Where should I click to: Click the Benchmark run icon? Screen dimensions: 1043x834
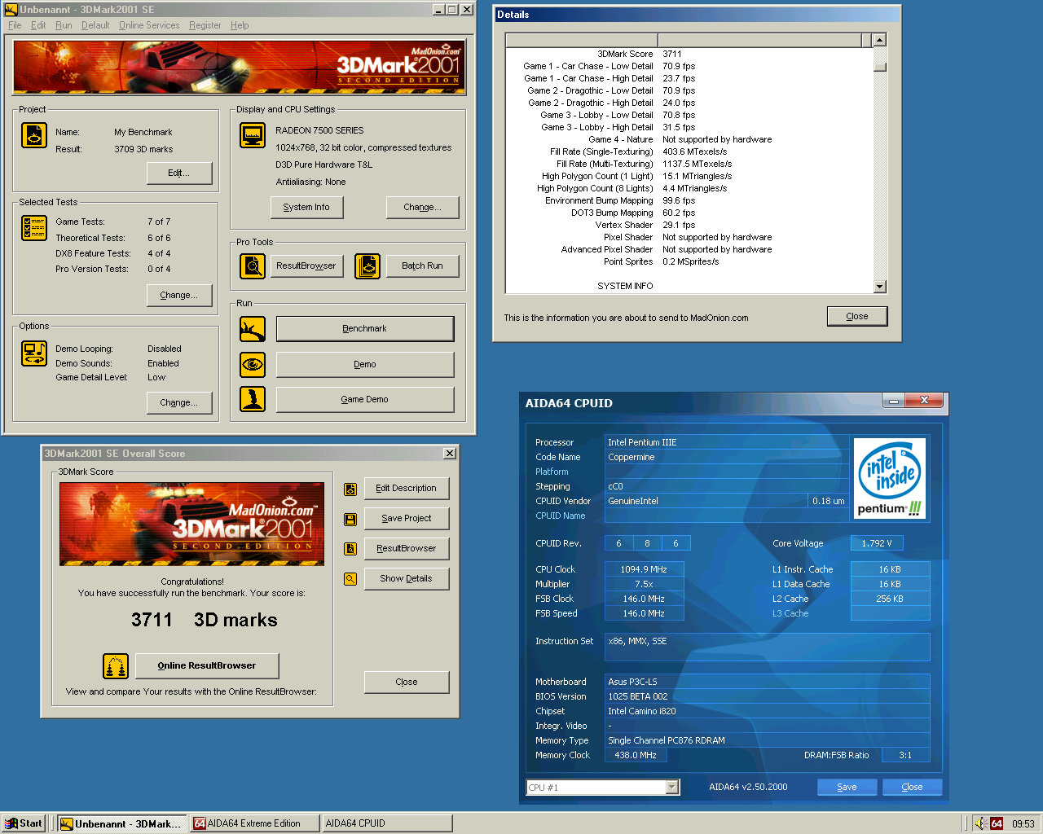[x=253, y=329]
